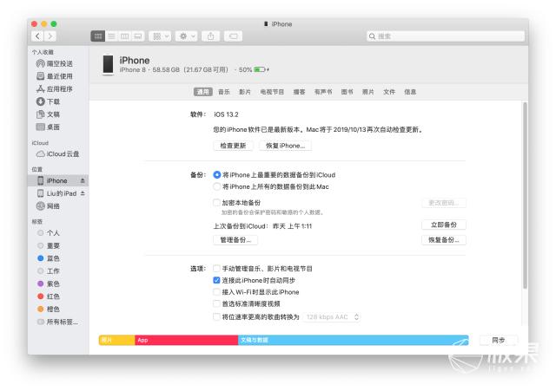The image size is (556, 391).
Task: Switch to list view in toolbar
Action: (111, 36)
